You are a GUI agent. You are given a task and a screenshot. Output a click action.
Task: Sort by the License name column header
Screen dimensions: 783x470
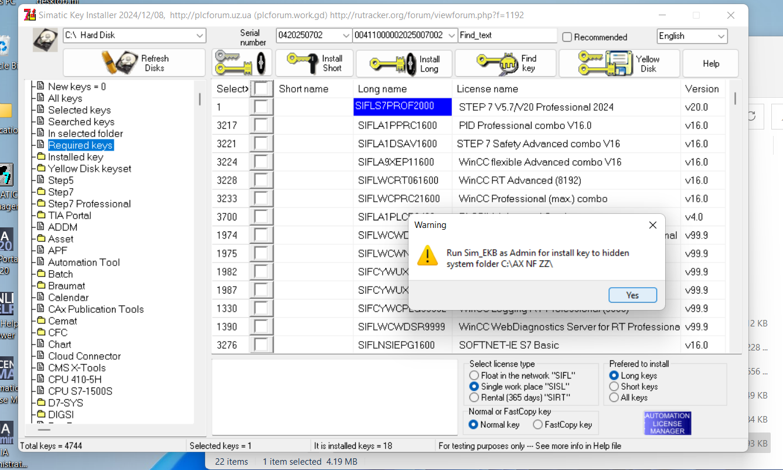coord(567,89)
